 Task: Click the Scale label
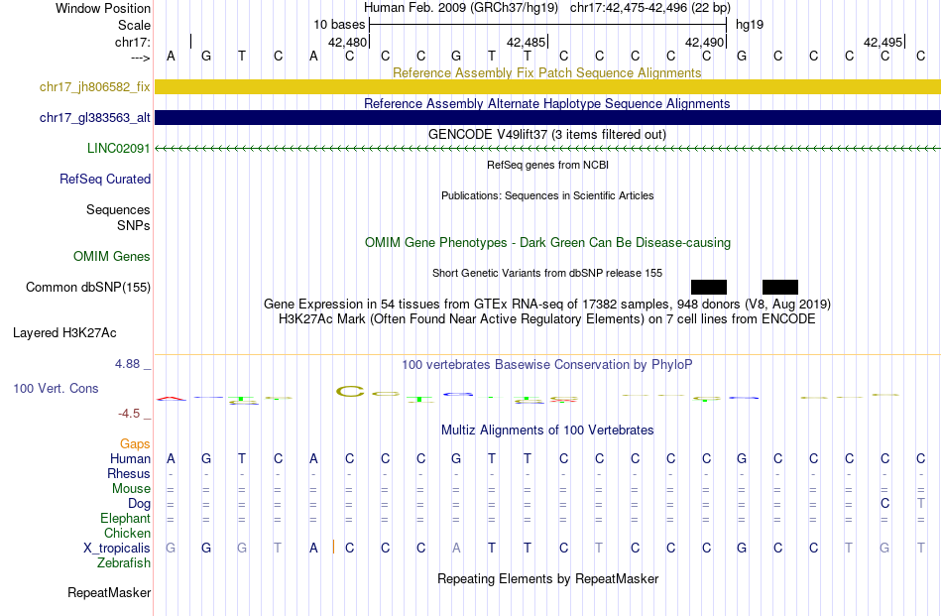pos(135,25)
